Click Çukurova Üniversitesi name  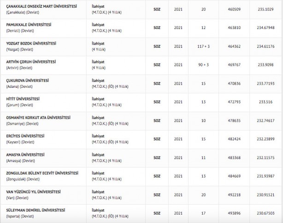(x=27, y=80)
